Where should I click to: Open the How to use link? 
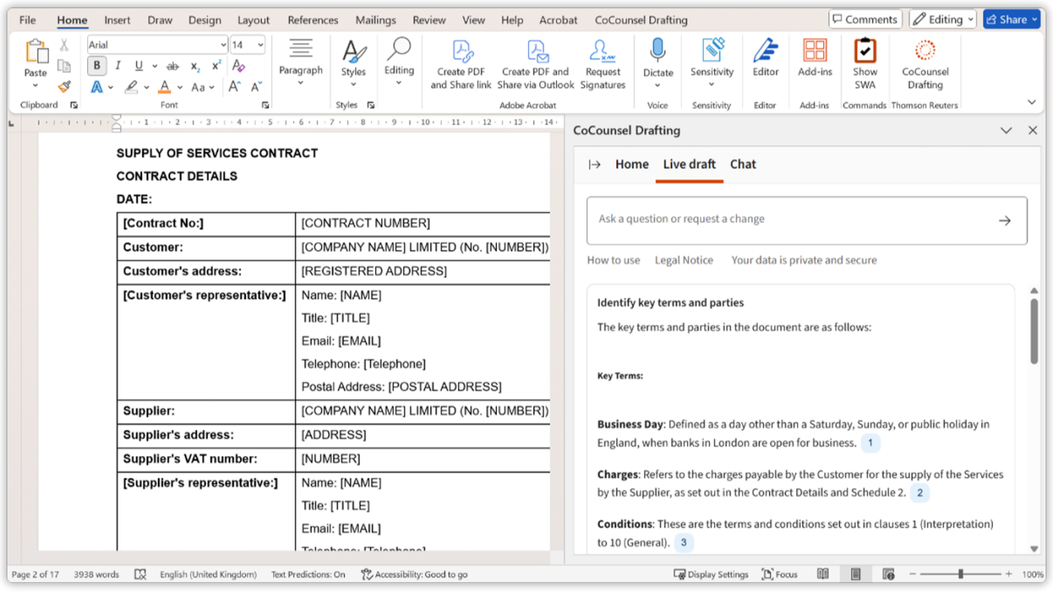pos(614,260)
